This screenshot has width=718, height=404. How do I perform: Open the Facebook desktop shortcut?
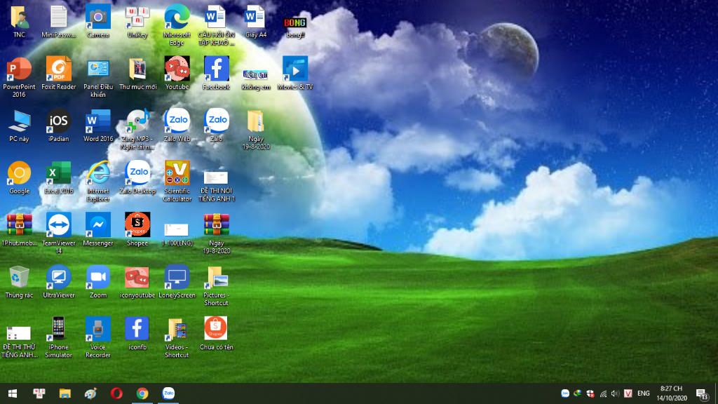(216, 69)
